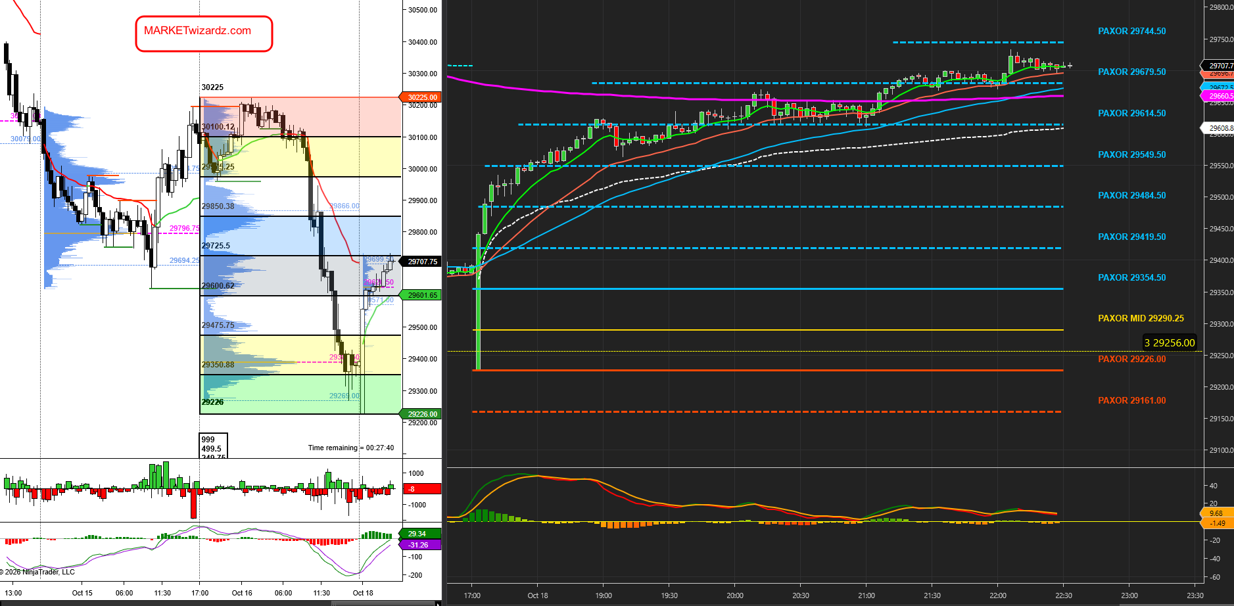1234x606 pixels.
Task: Click the orange 30225.00 price marker
Action: tap(421, 97)
